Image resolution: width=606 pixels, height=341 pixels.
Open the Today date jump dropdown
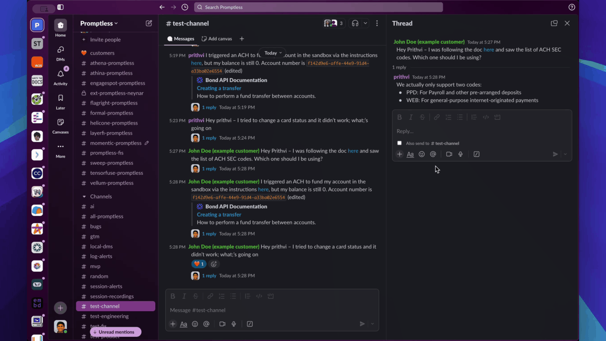pos(273,53)
